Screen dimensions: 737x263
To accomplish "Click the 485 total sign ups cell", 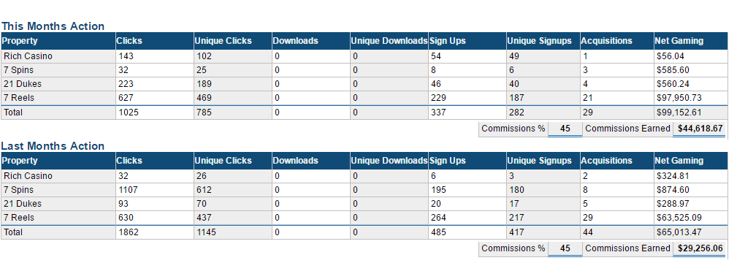I will (467, 232).
